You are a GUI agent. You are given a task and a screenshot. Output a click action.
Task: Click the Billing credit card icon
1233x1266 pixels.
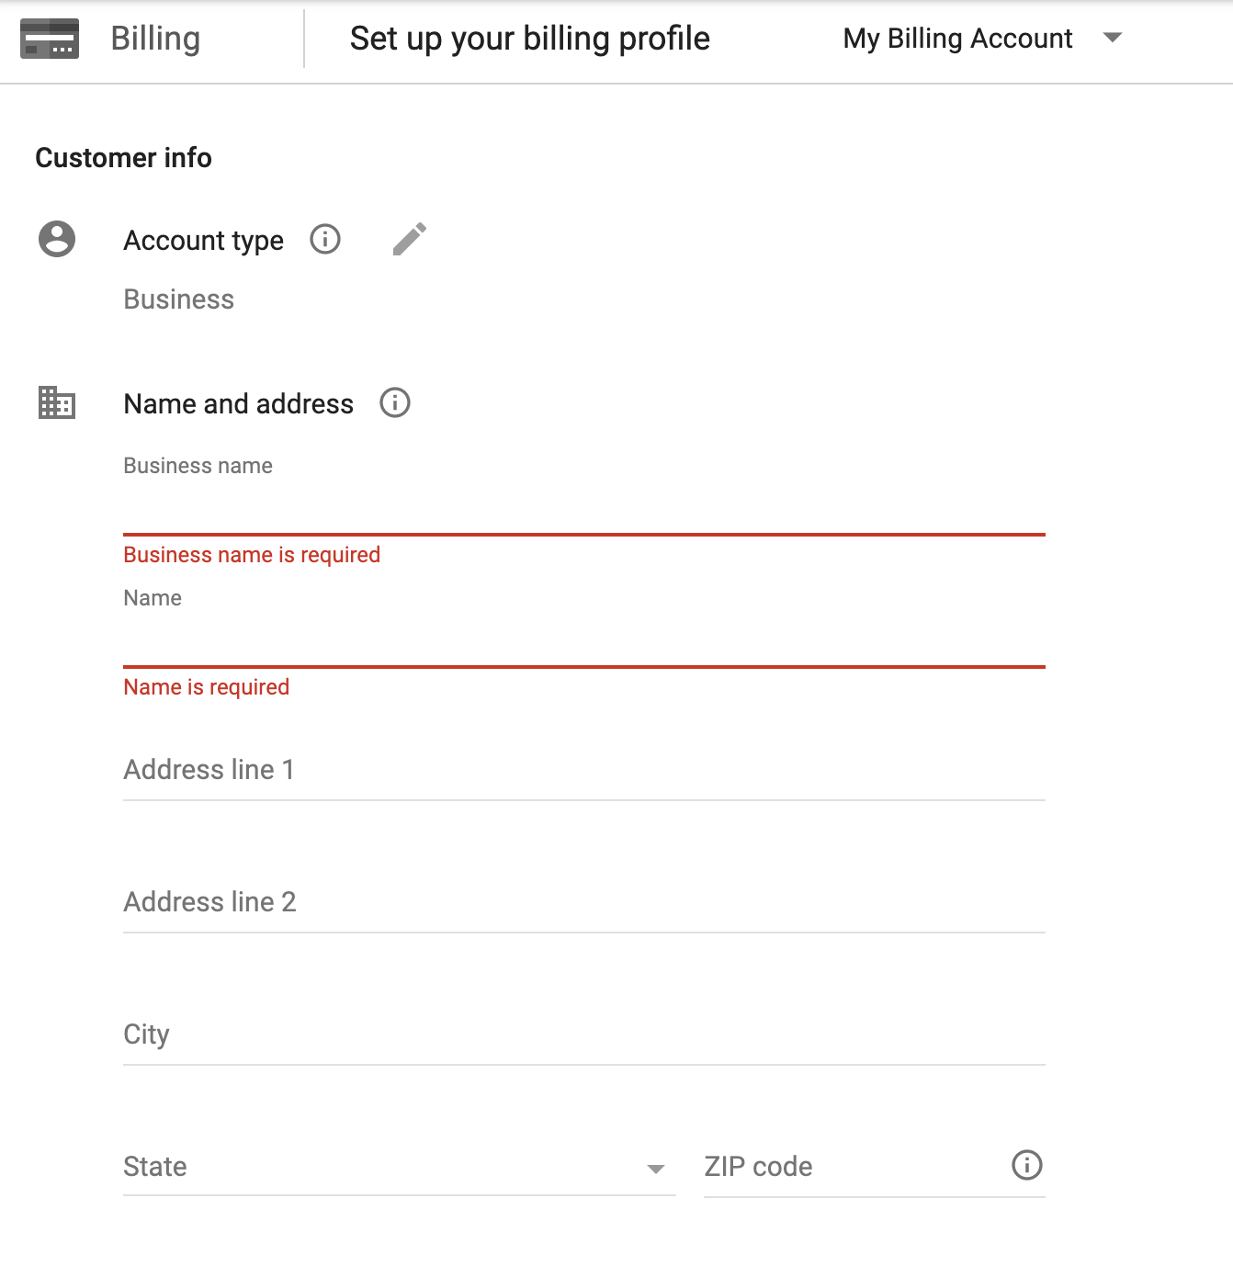pyautogui.click(x=50, y=39)
